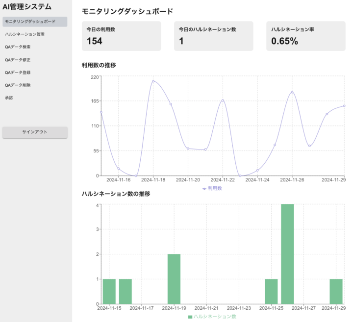Click the last line chart point on 2024-11-29
353x322 pixels.
(344, 106)
